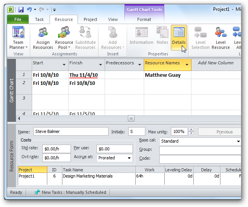248x207 pixels.
Task: Click the resource Notes icon
Action: pyautogui.click(x=162, y=36)
